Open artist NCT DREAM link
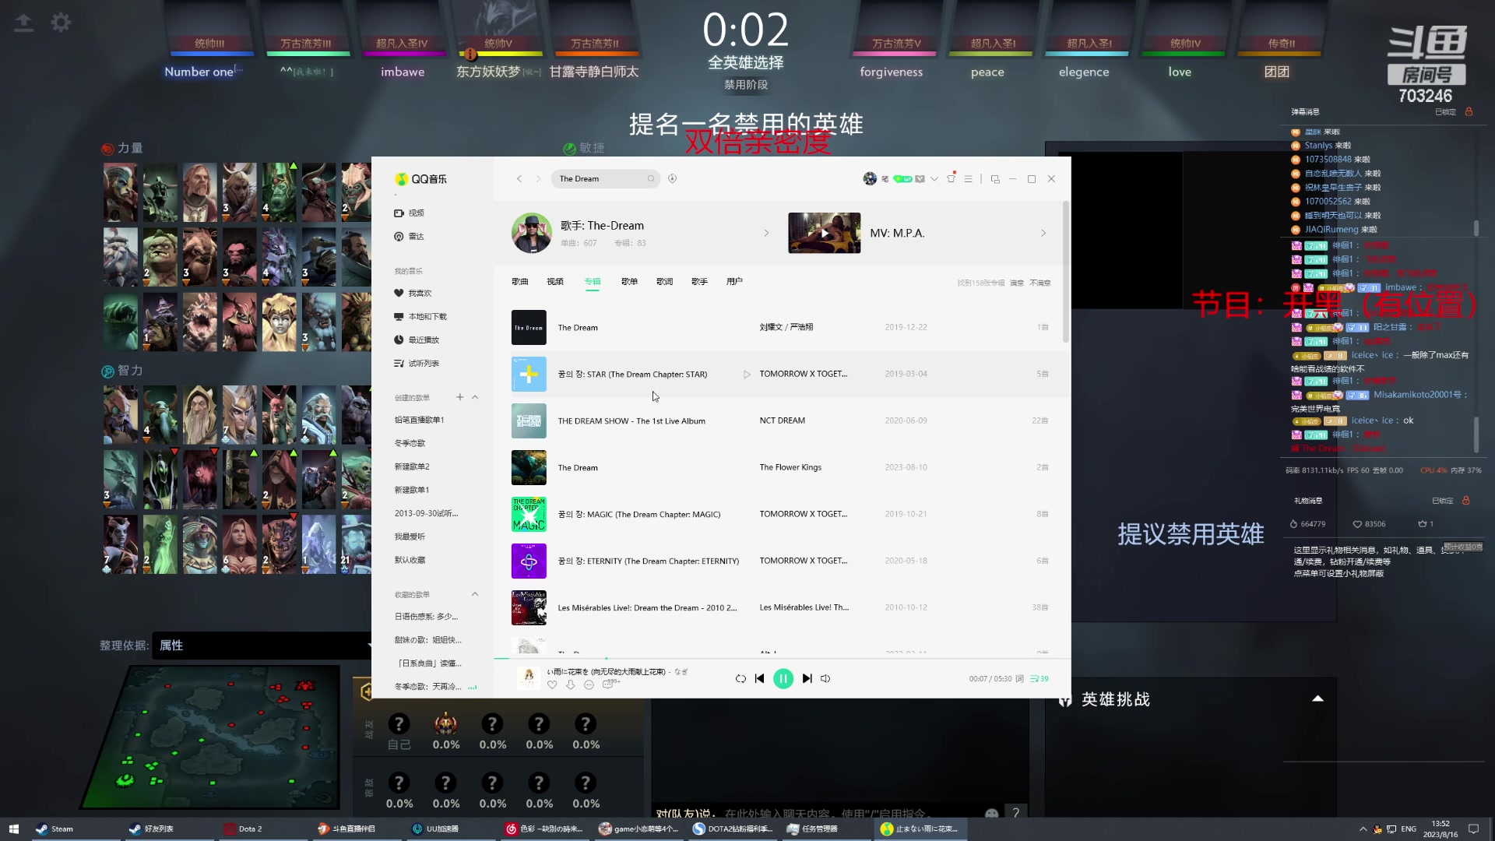Viewport: 1495px width, 841px height. click(x=783, y=420)
